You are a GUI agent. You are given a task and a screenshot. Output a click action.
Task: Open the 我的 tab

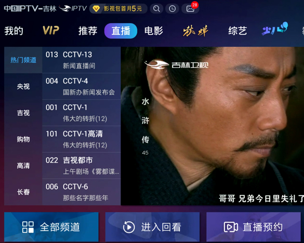14,31
